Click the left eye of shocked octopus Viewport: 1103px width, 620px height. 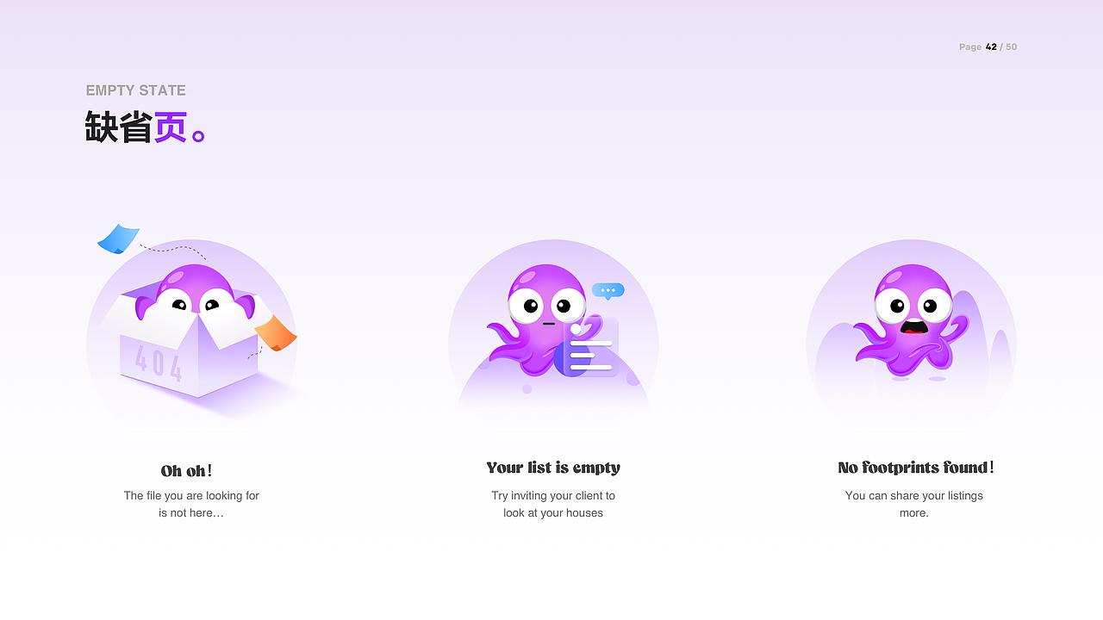[895, 305]
